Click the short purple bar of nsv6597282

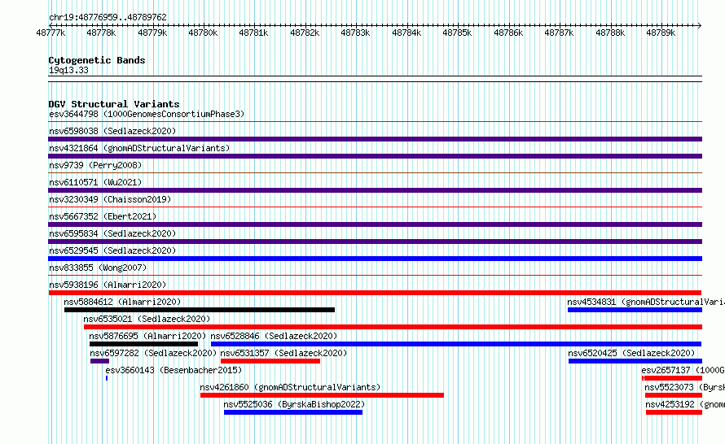[100, 361]
